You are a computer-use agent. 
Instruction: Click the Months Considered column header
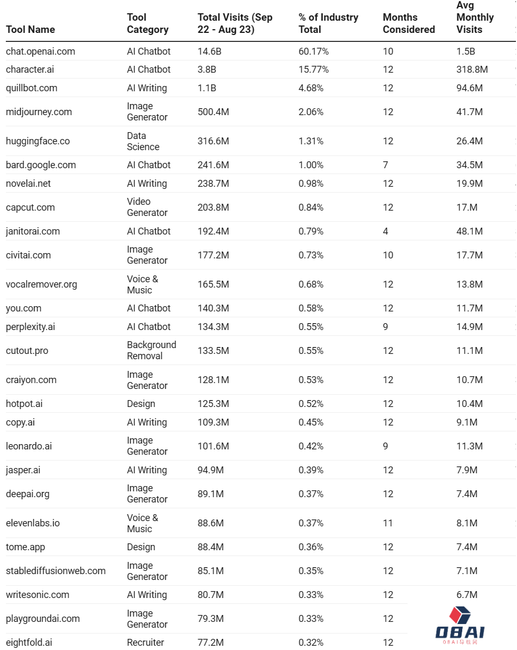[409, 23]
